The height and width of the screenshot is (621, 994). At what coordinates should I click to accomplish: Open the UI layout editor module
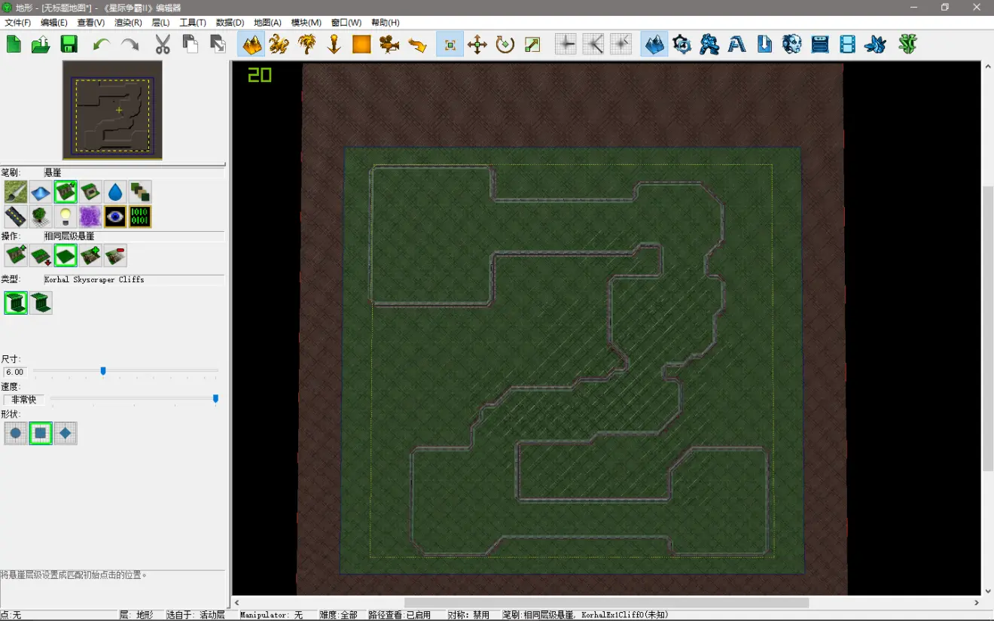point(820,44)
